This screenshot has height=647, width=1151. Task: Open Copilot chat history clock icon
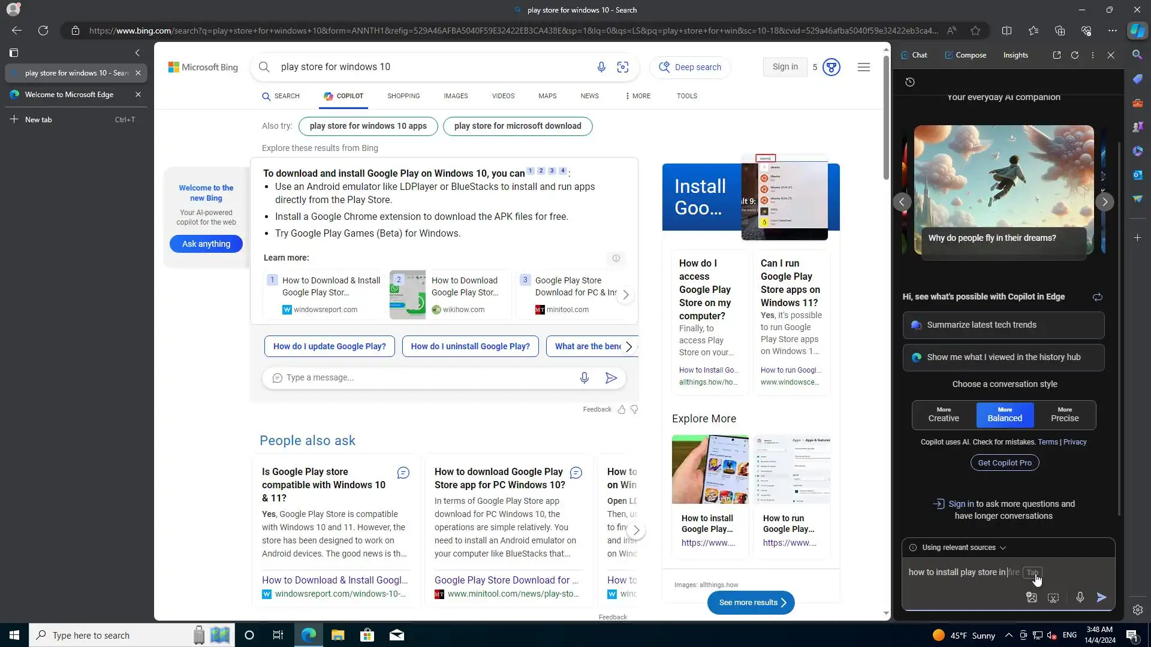[x=910, y=82]
